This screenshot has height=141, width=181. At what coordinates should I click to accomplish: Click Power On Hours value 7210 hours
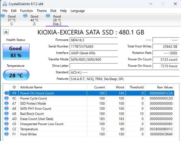pos(166,66)
